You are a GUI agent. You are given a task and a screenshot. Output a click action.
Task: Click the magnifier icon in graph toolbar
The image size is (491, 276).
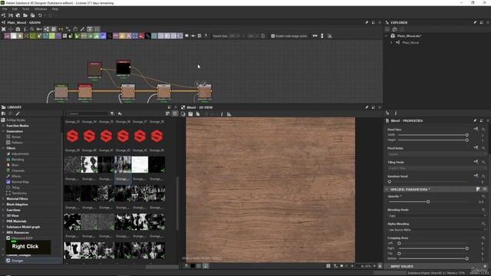[x=32, y=29]
